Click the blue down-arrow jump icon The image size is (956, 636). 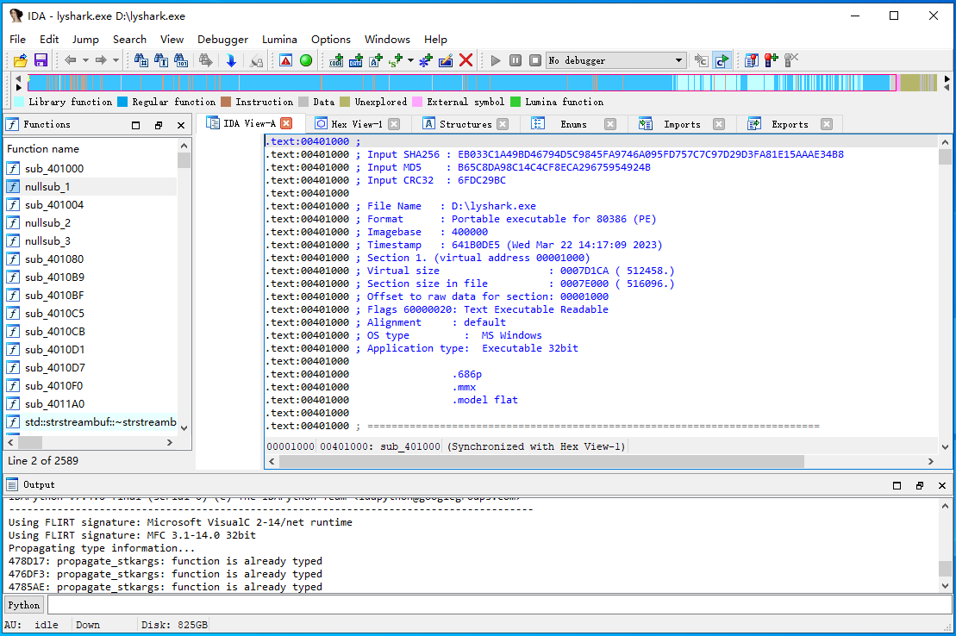(231, 60)
